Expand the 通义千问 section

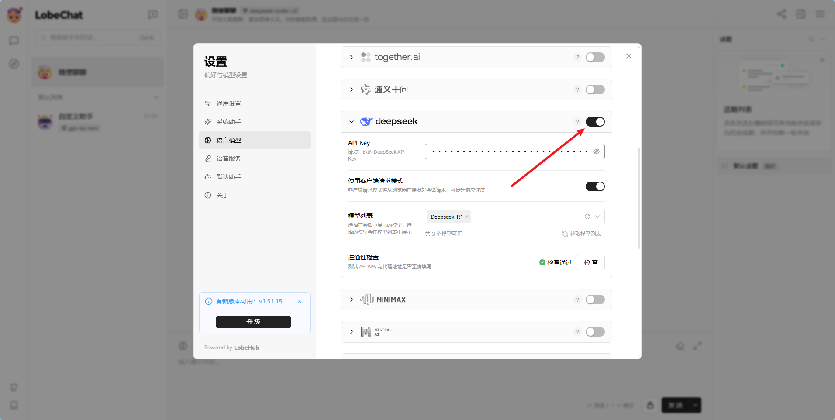point(352,90)
